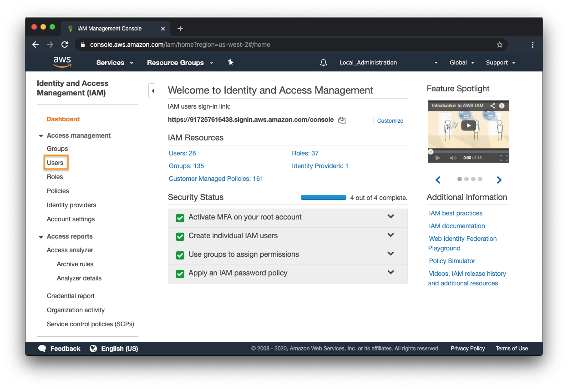
Task: Open Roles in the sidebar
Action: (55, 177)
